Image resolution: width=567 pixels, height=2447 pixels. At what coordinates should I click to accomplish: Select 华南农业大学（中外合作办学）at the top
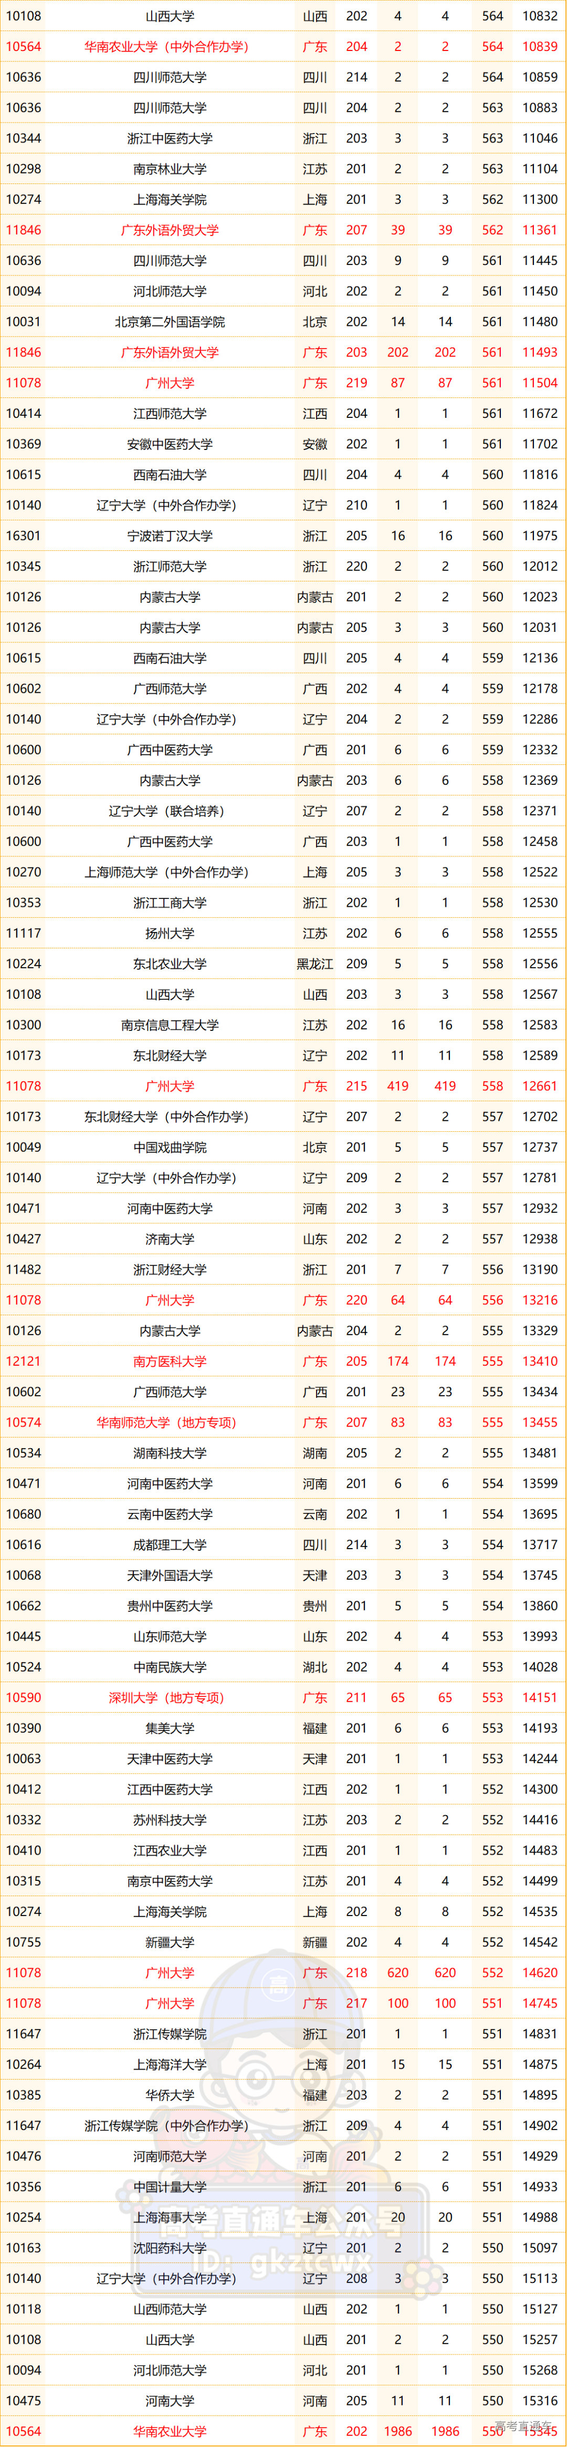tap(166, 47)
